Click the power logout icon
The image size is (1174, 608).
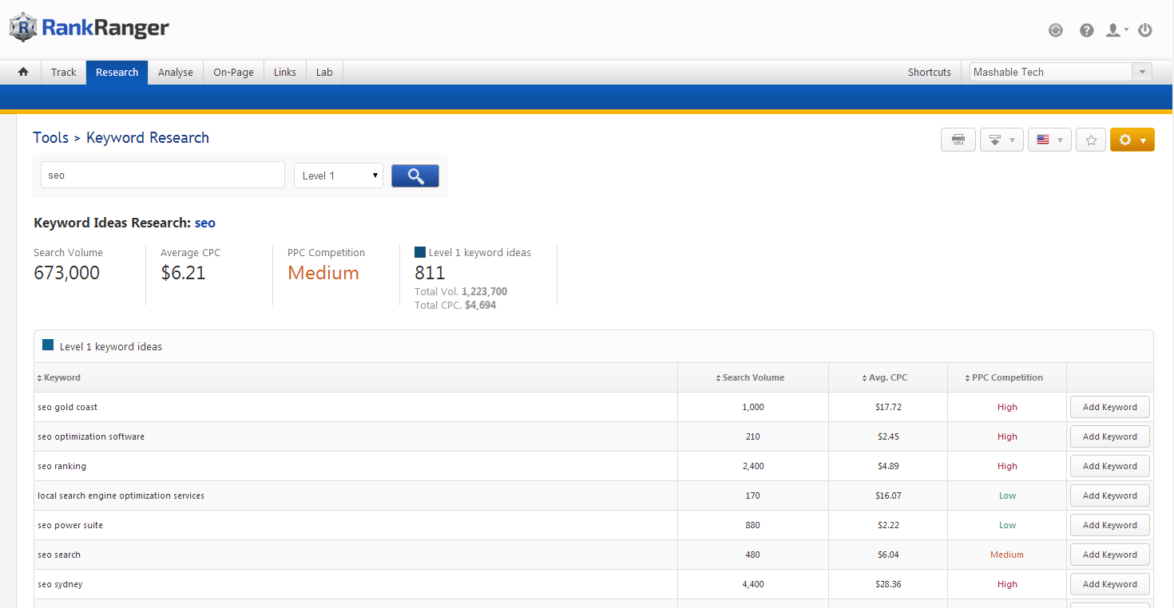click(1145, 30)
